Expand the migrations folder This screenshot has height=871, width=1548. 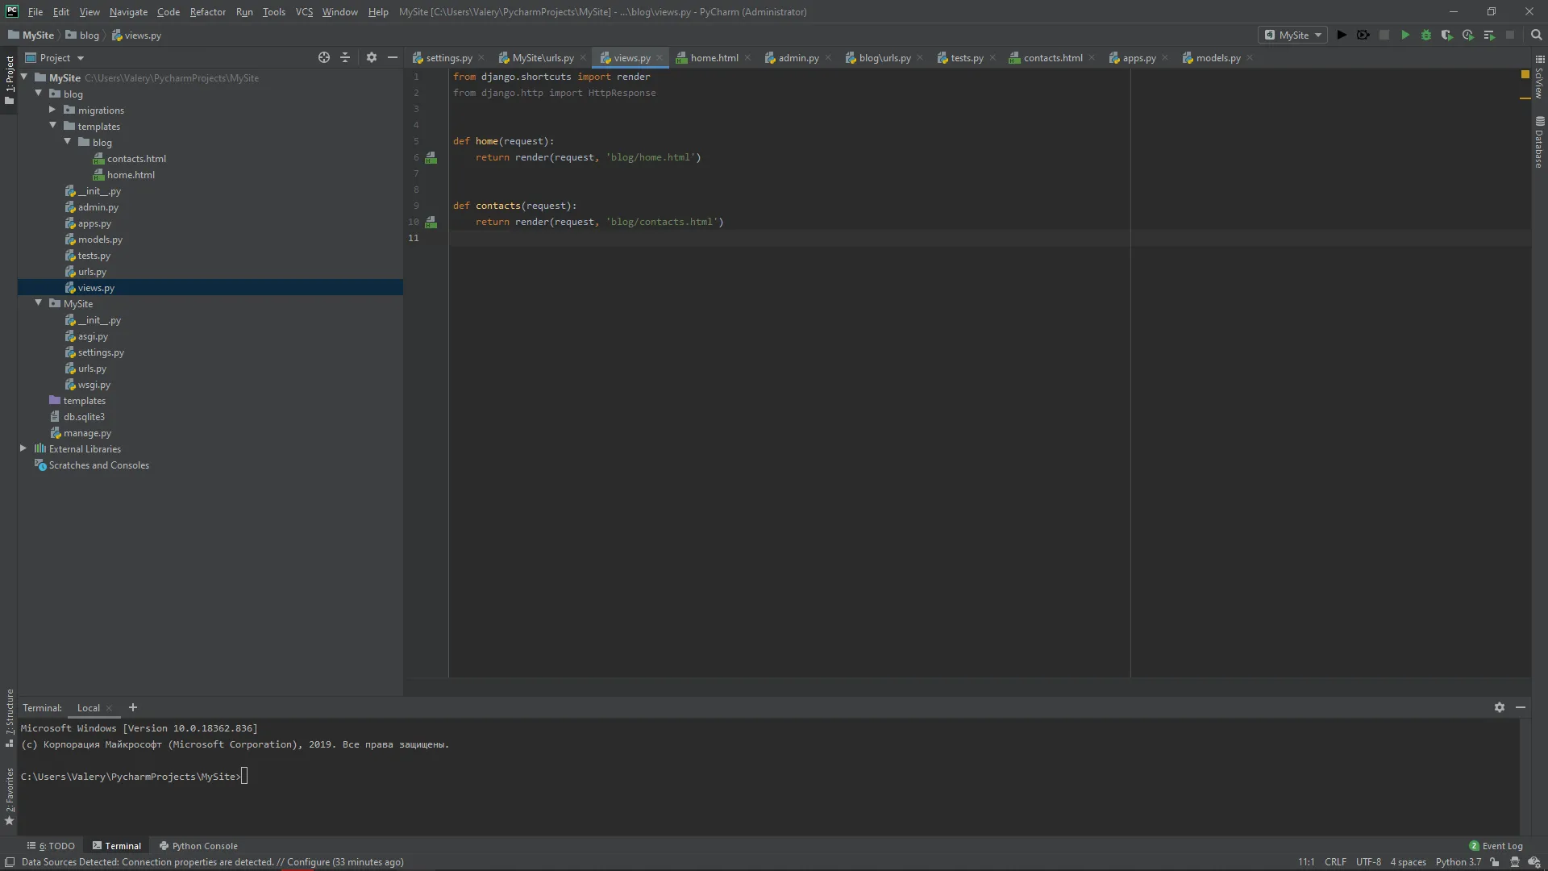pos(52,110)
